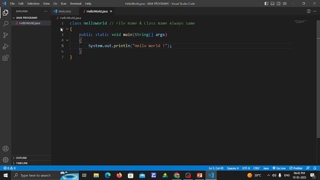Open Source Control view

[x=5, y=35]
